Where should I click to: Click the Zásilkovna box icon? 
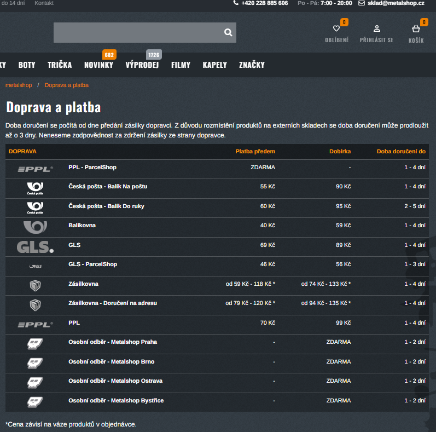tap(36, 286)
